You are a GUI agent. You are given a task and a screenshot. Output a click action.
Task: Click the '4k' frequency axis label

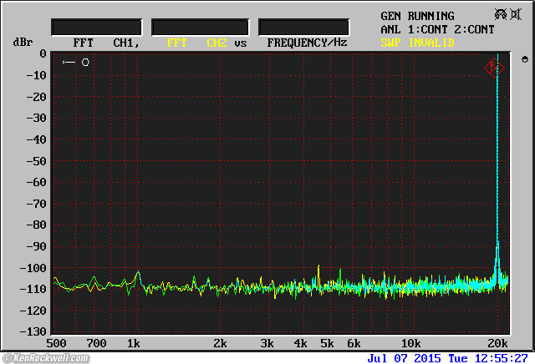[x=300, y=343]
